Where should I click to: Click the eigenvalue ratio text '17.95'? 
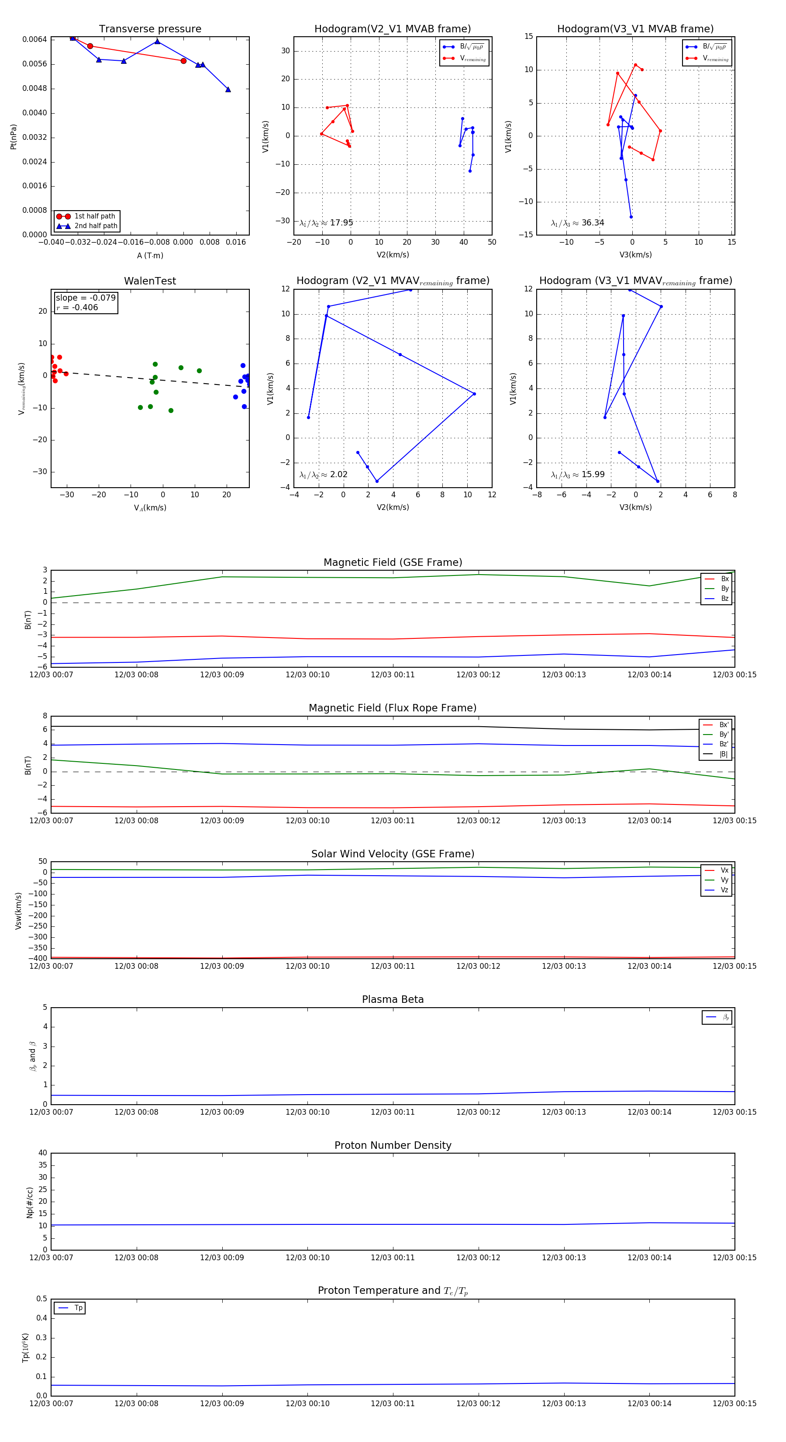[341, 223]
